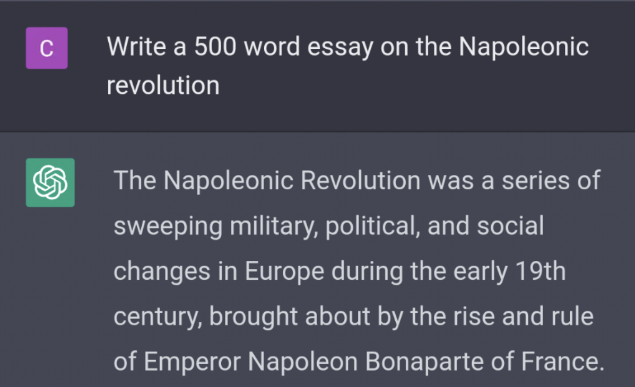
Task: Click the word 'century,' in the response
Action: pos(158,317)
